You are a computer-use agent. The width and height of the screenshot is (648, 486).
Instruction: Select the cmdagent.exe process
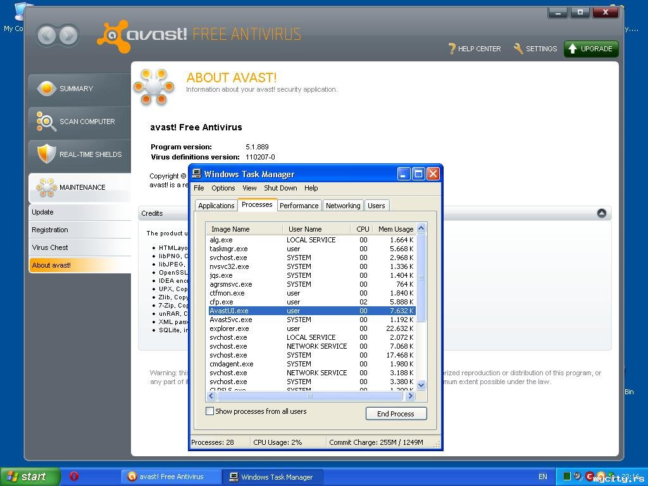point(311,364)
